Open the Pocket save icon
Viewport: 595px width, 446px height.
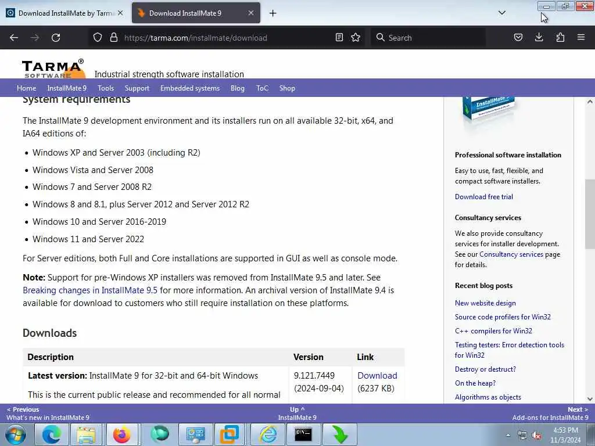[518, 37]
